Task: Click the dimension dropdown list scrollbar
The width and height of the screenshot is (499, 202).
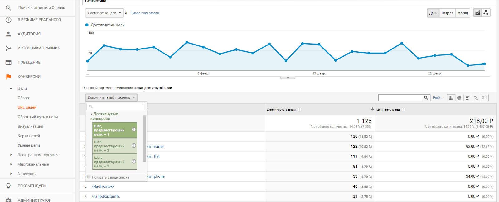Action: (144, 139)
